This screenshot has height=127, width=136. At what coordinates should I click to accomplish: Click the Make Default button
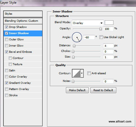77,90
